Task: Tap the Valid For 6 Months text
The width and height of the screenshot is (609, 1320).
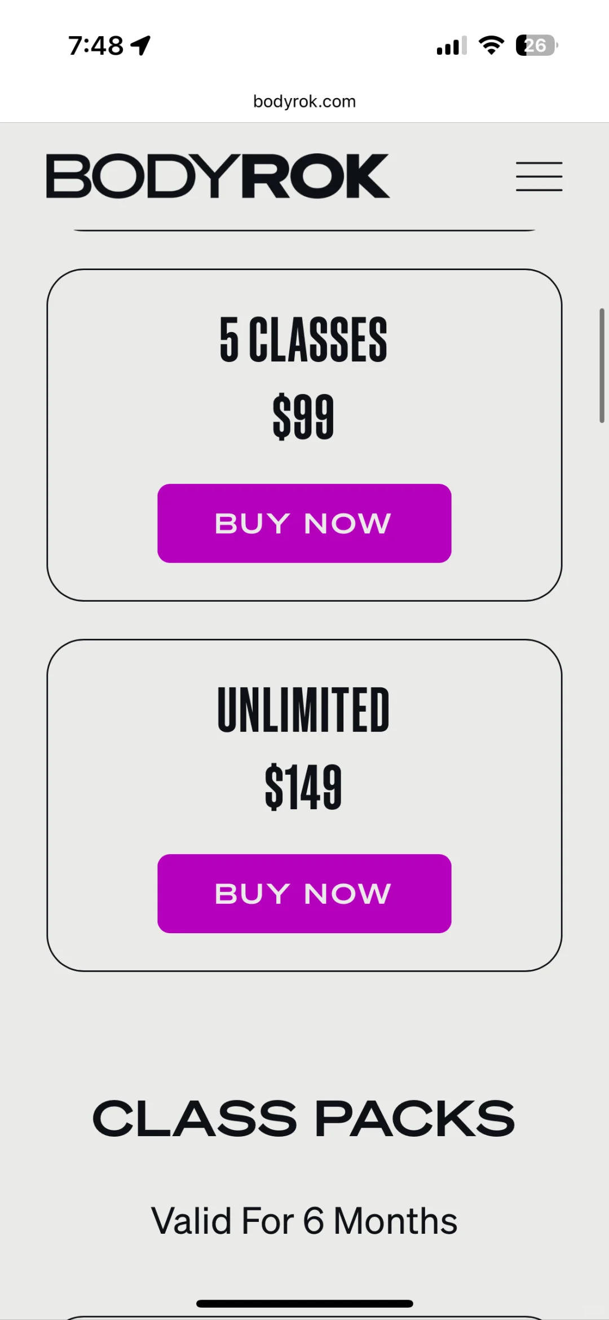Action: 304,1221
